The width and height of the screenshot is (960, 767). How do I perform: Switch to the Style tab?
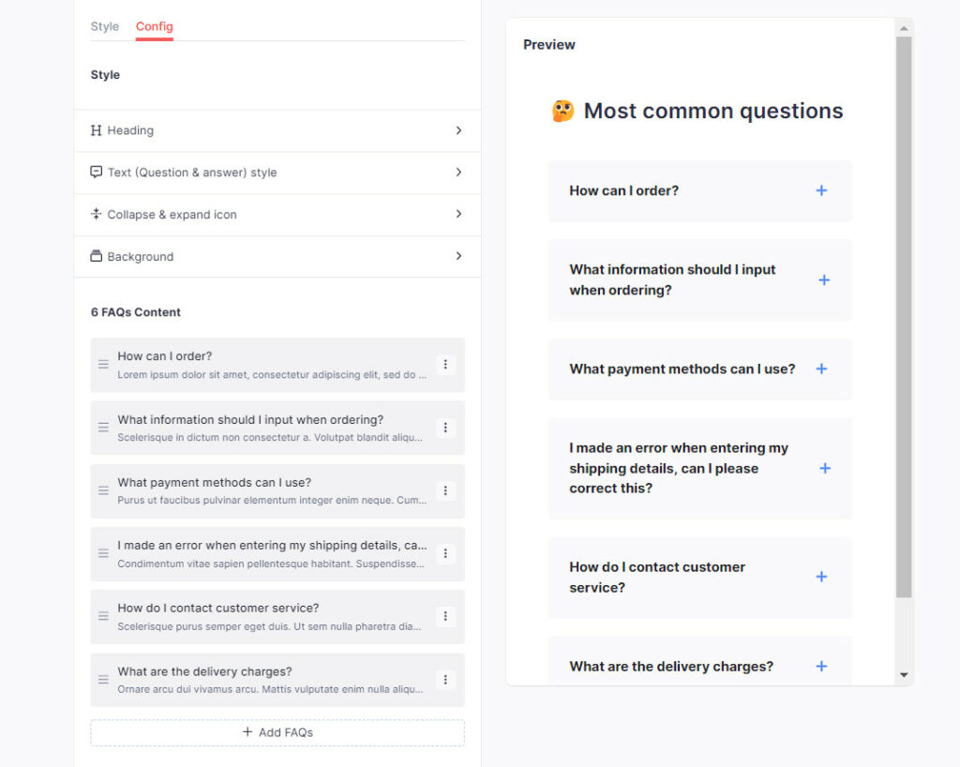click(105, 27)
